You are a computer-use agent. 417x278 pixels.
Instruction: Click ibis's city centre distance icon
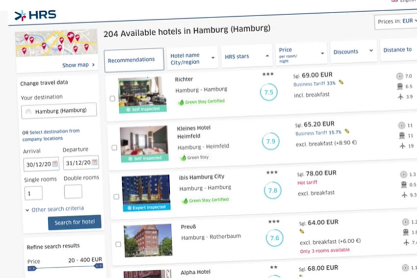[x=404, y=175]
